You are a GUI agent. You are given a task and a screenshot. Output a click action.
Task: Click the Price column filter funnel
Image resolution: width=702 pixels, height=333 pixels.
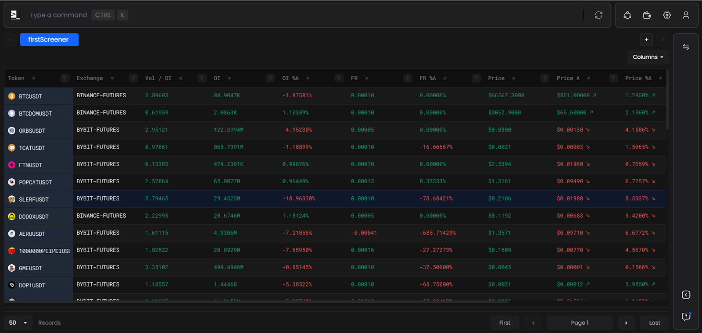pos(545,78)
